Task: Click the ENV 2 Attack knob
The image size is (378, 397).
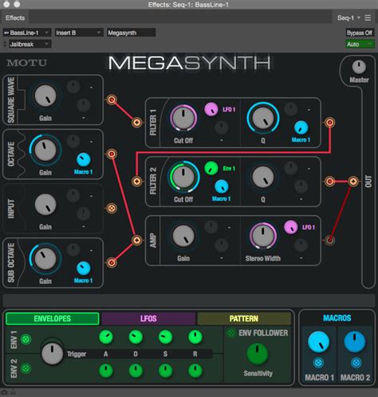Action: (106, 371)
